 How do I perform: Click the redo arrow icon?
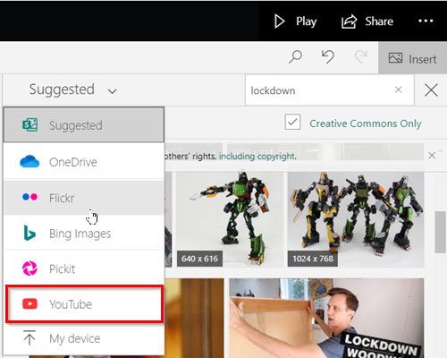360,56
